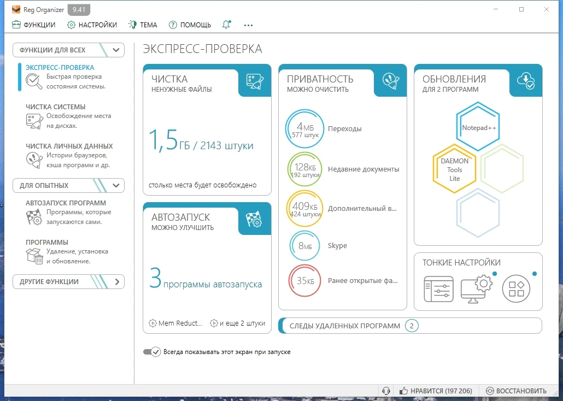Image resolution: width=563 pixels, height=401 pixels.
Task: Click the Mem Reduct startup item icon
Action: click(x=153, y=323)
